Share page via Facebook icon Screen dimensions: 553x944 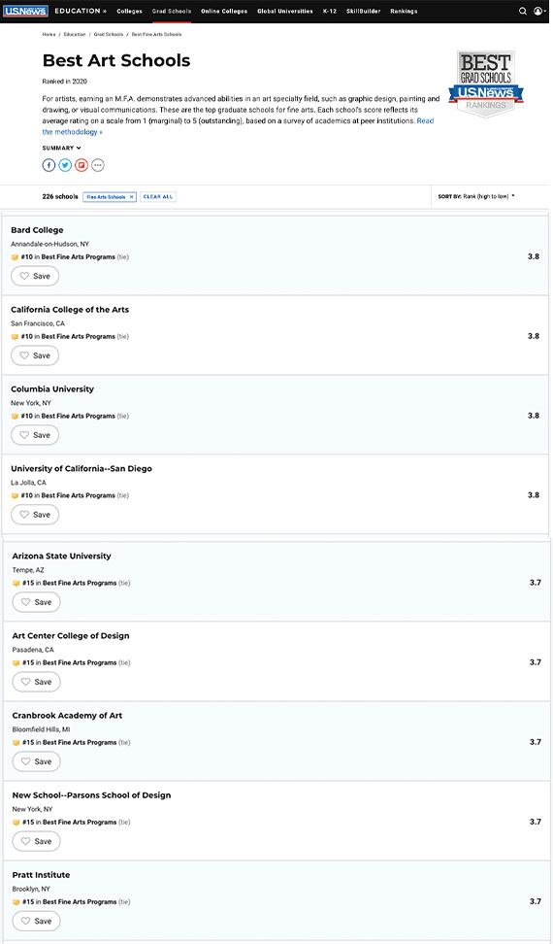[x=49, y=165]
